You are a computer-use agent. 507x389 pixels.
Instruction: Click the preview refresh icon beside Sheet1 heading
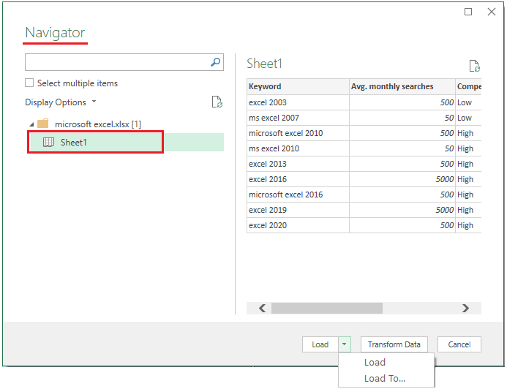tap(474, 66)
